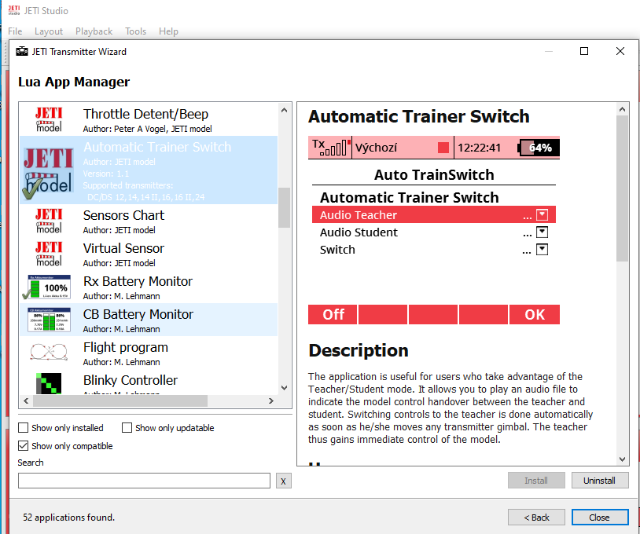Click the 64% battery indicator in preview
This screenshot has width=640, height=534.
539,148
